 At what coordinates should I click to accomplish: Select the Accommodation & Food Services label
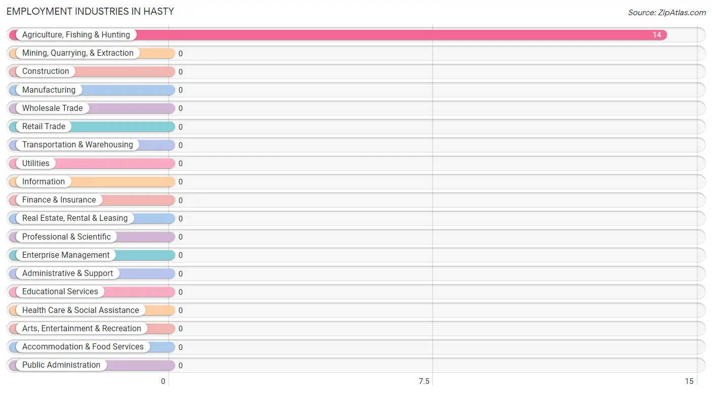[x=83, y=347]
